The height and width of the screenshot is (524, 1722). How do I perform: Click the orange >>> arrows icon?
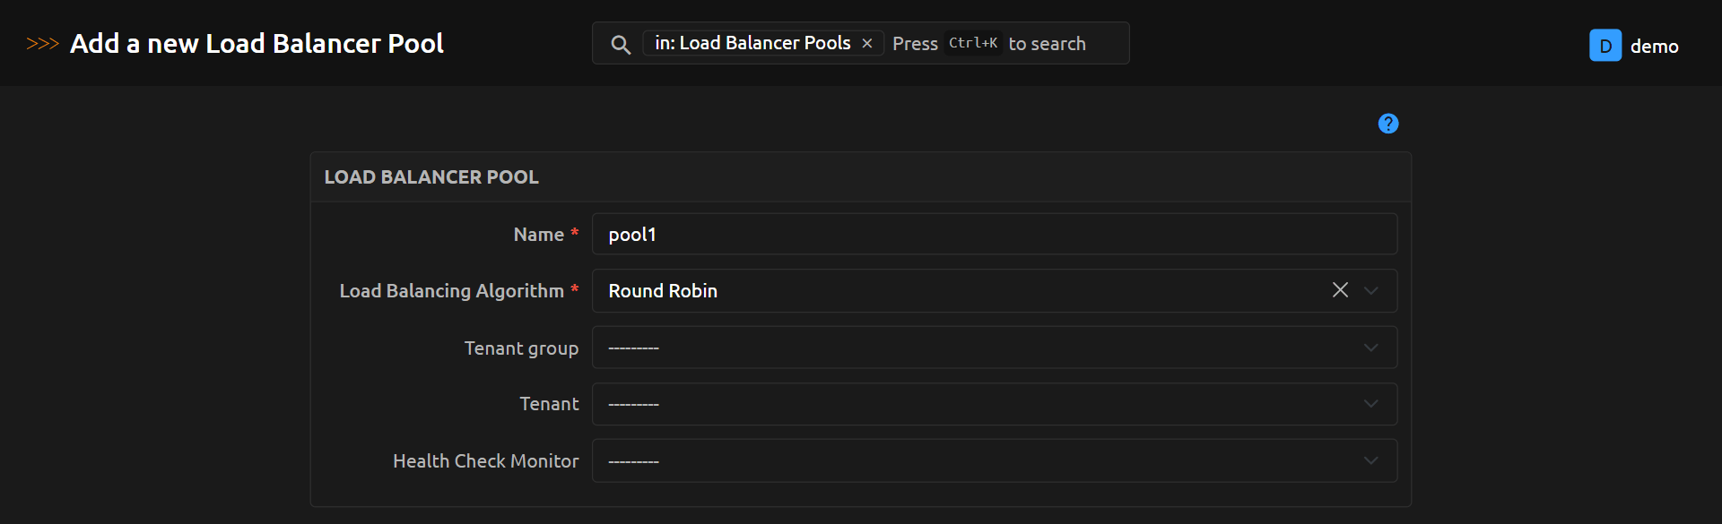pos(42,44)
